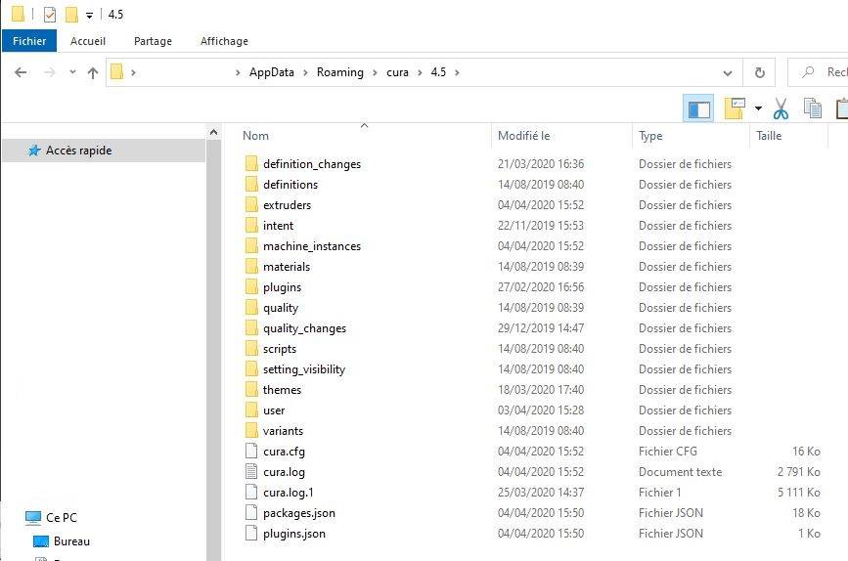848x561 pixels.
Task: Select the quality folder icon
Action: [x=251, y=308]
